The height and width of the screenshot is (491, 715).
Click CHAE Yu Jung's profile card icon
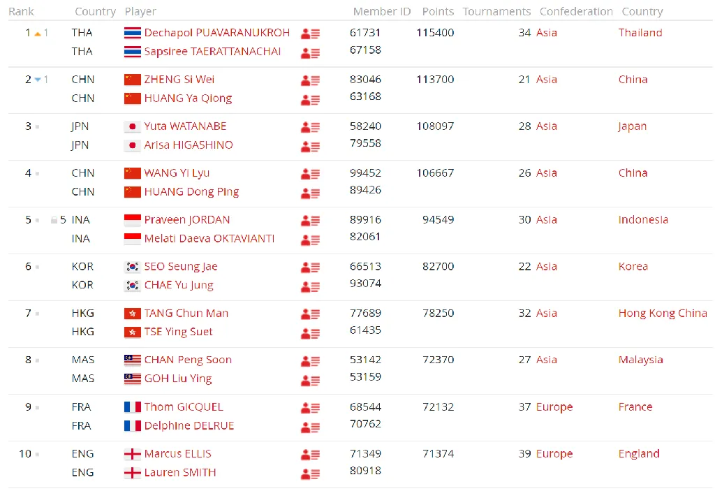click(310, 286)
